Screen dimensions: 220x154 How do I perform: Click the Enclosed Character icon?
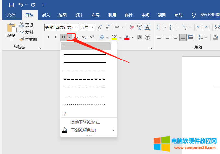[147, 37]
